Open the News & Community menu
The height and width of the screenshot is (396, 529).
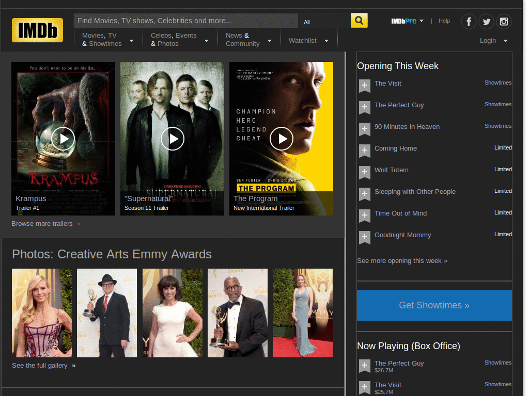click(243, 39)
